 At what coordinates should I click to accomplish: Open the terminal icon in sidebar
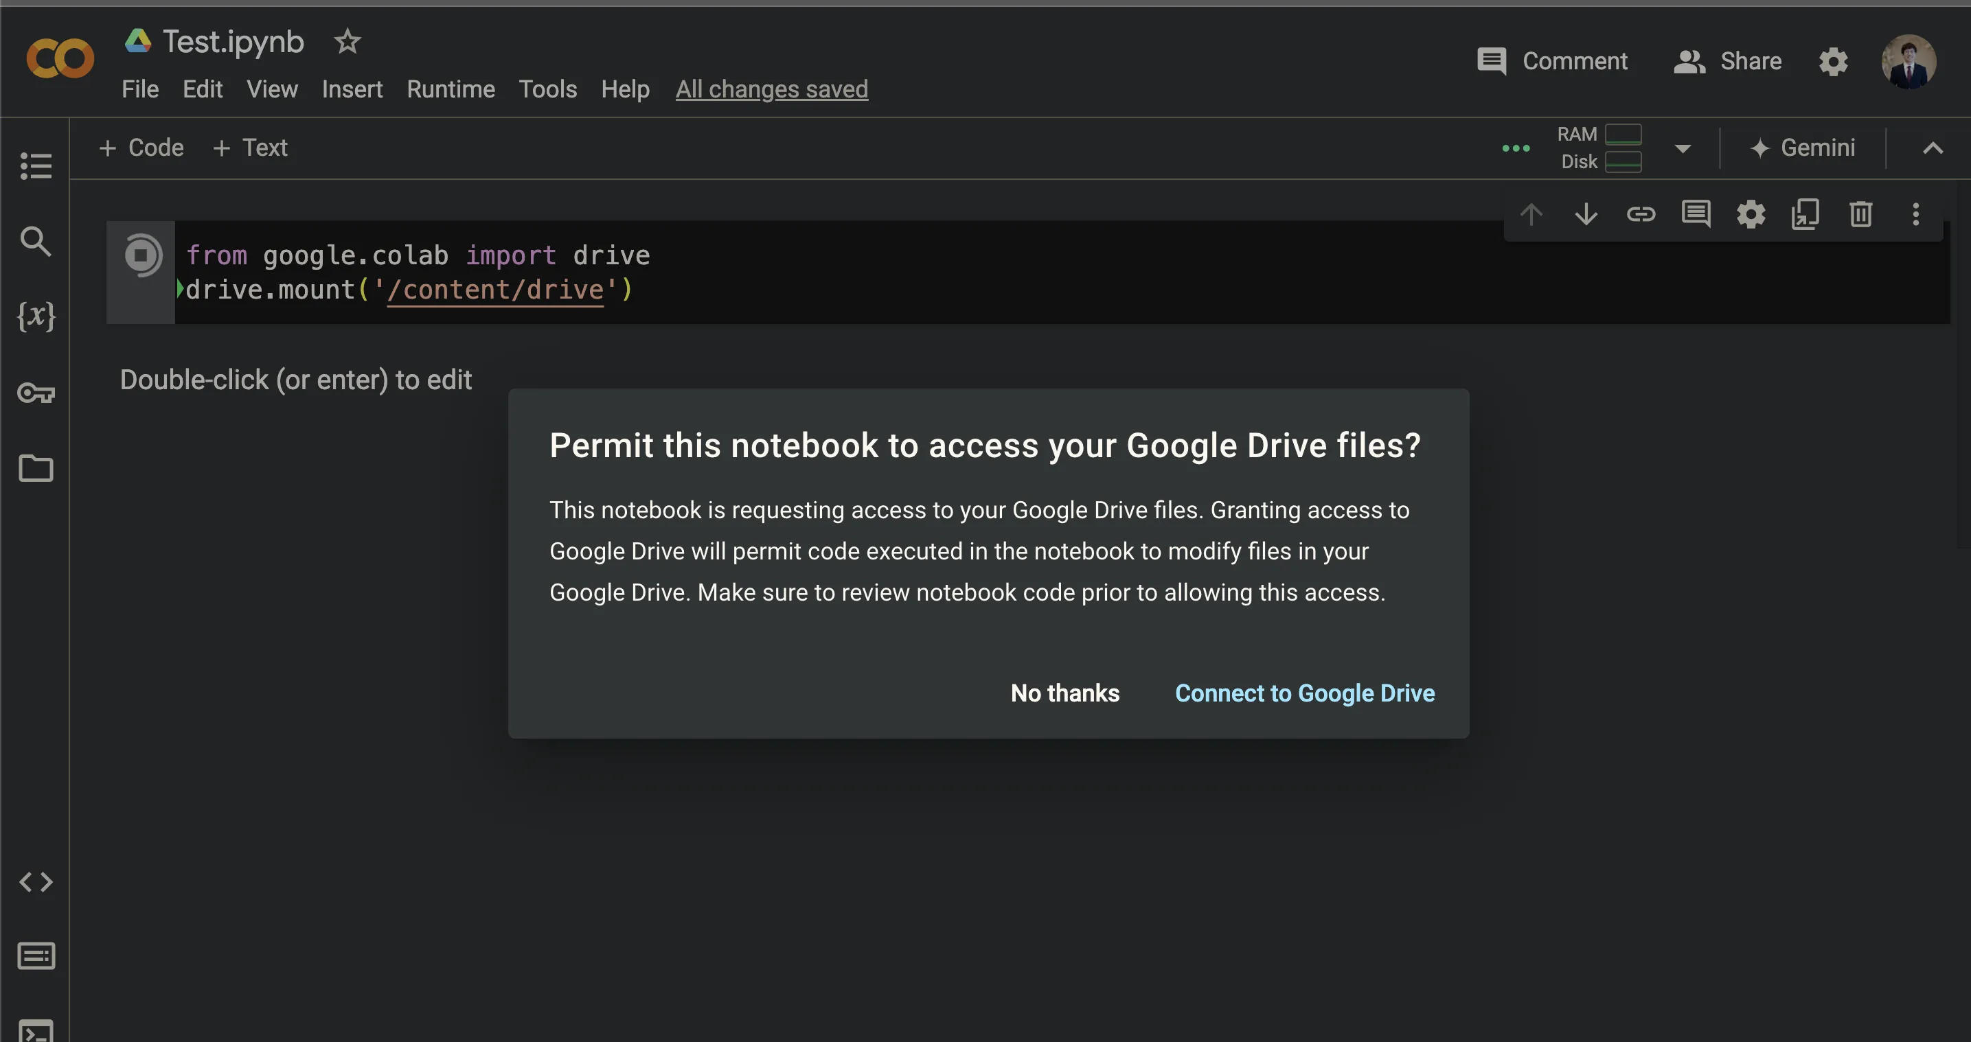click(x=36, y=1030)
